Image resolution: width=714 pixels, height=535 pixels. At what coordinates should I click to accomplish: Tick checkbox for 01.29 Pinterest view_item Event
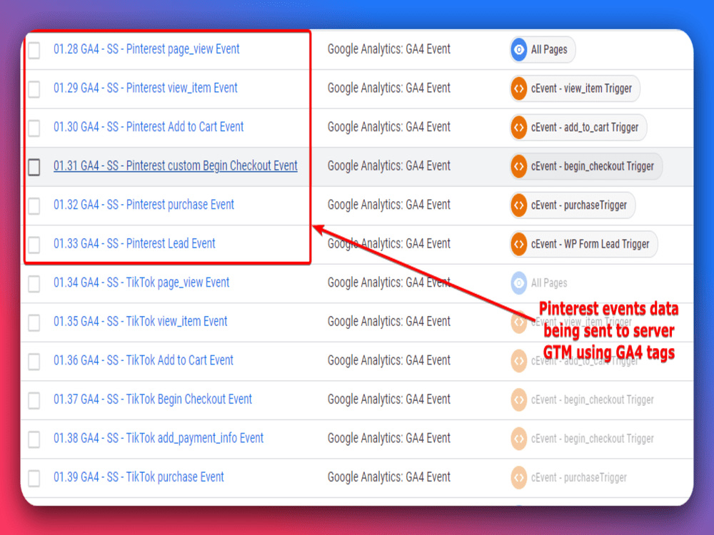pyautogui.click(x=34, y=88)
